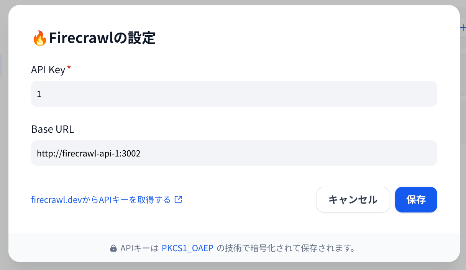Select the API Key label text

[48, 69]
